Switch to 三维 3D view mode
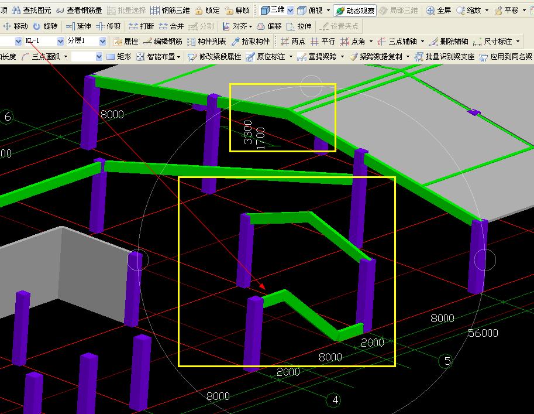 click(273, 10)
